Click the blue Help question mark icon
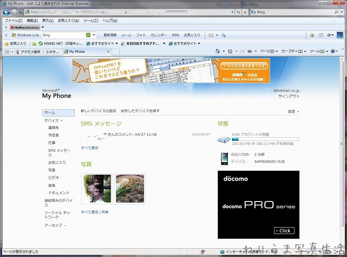The height and width of the screenshot is (257, 347). pos(333,51)
